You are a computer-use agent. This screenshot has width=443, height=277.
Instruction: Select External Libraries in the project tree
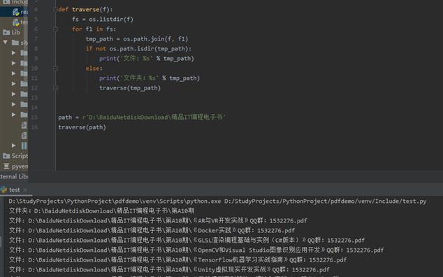click(x=14, y=176)
